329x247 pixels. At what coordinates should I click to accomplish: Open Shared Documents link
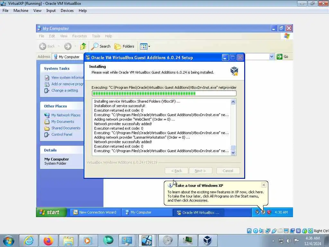(66, 128)
